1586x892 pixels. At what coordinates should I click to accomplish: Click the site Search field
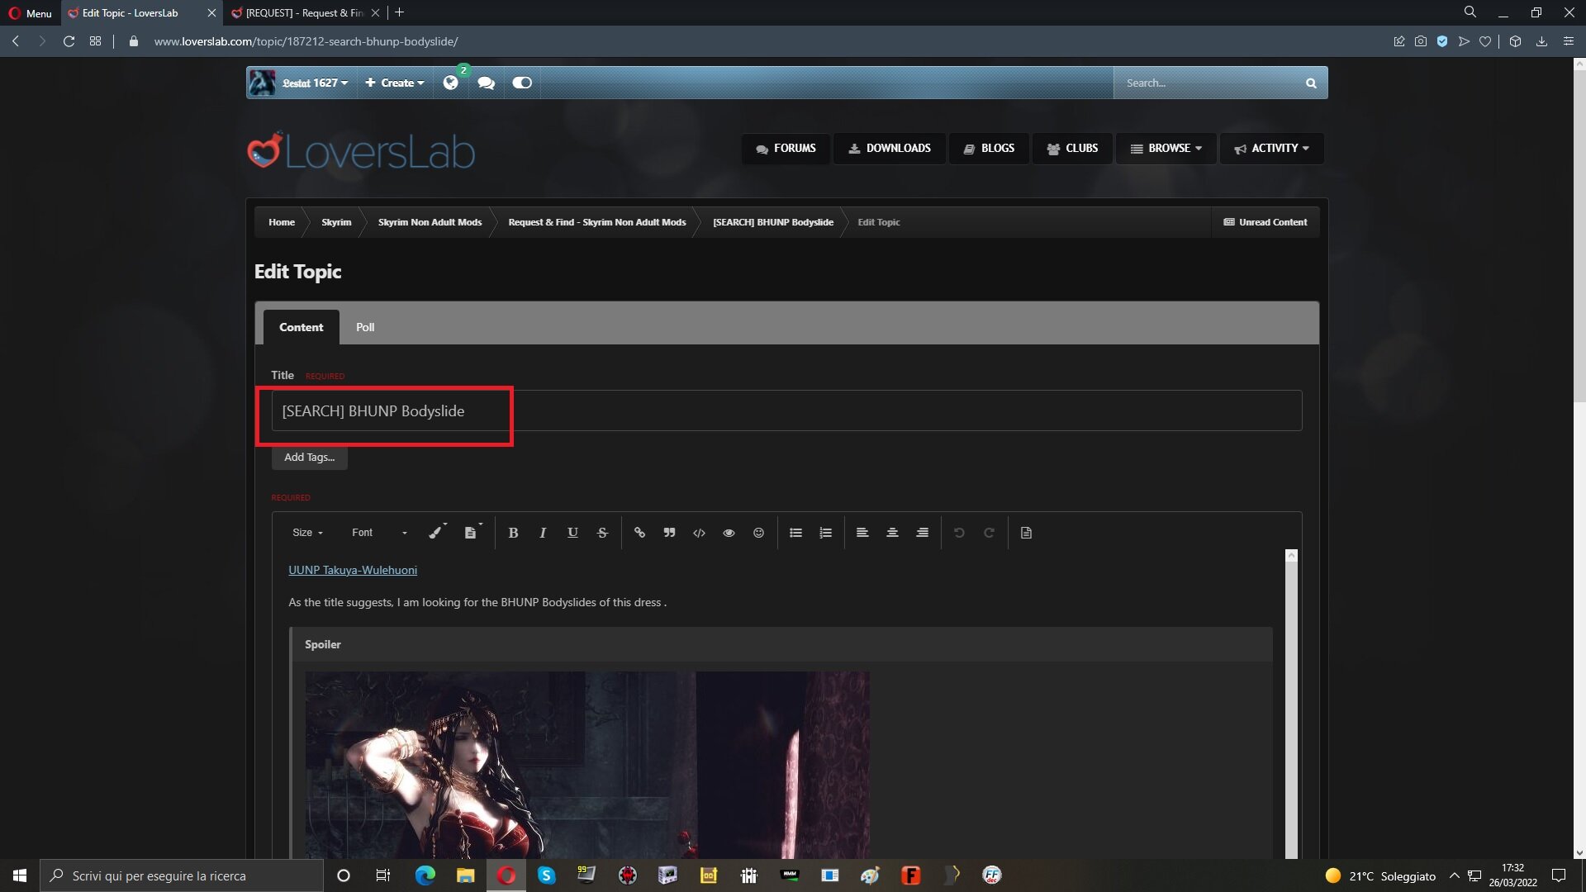point(1207,83)
